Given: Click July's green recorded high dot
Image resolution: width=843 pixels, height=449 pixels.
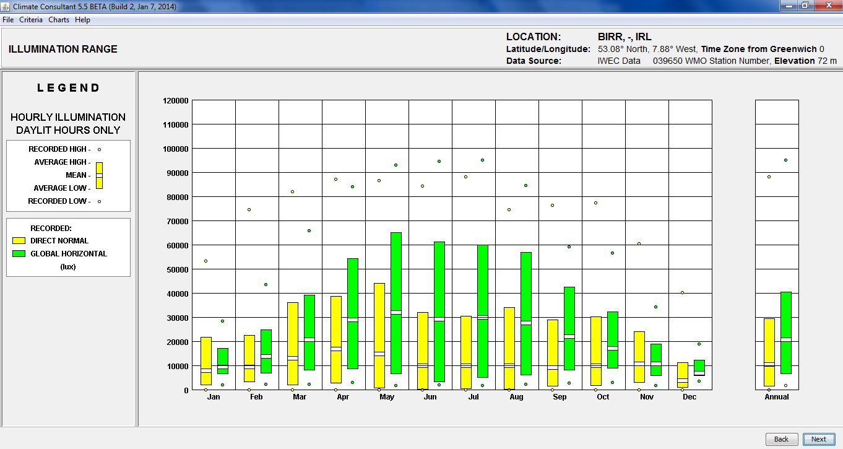Looking at the screenshot, I should tap(482, 160).
